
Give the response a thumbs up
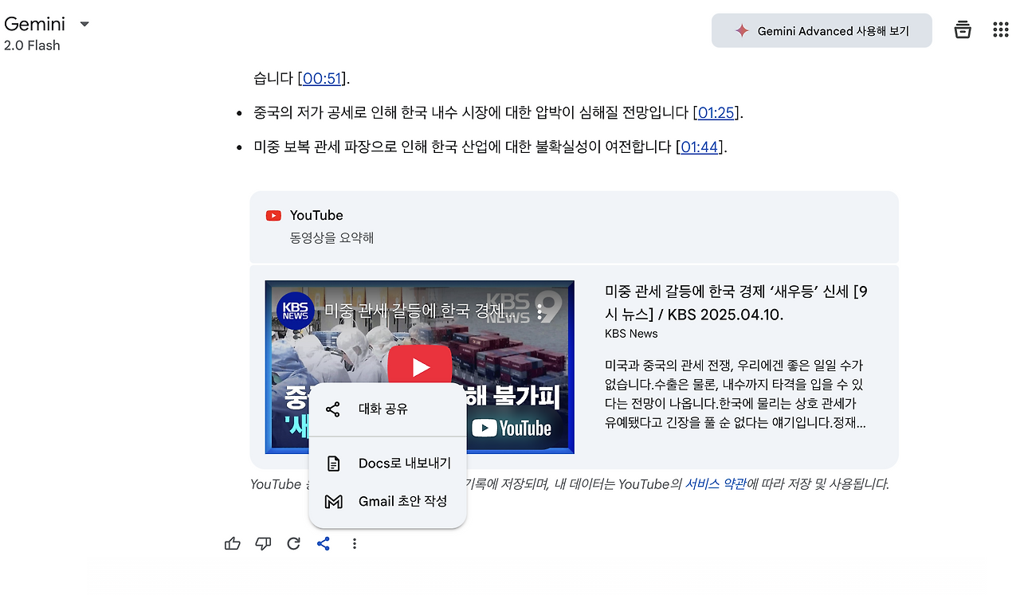(233, 543)
